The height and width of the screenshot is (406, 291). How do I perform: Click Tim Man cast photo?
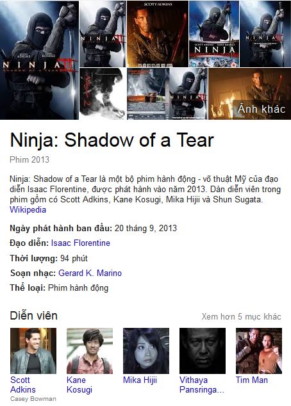(259, 351)
